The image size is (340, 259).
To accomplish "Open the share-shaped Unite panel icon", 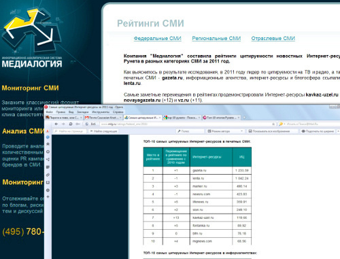I will pos(48,159).
